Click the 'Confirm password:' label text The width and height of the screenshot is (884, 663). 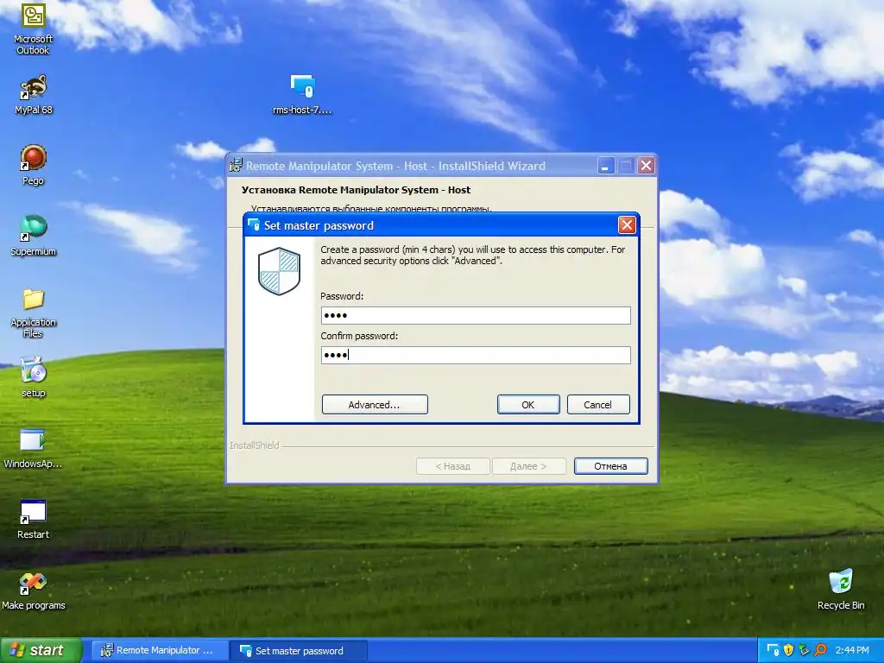coord(359,336)
